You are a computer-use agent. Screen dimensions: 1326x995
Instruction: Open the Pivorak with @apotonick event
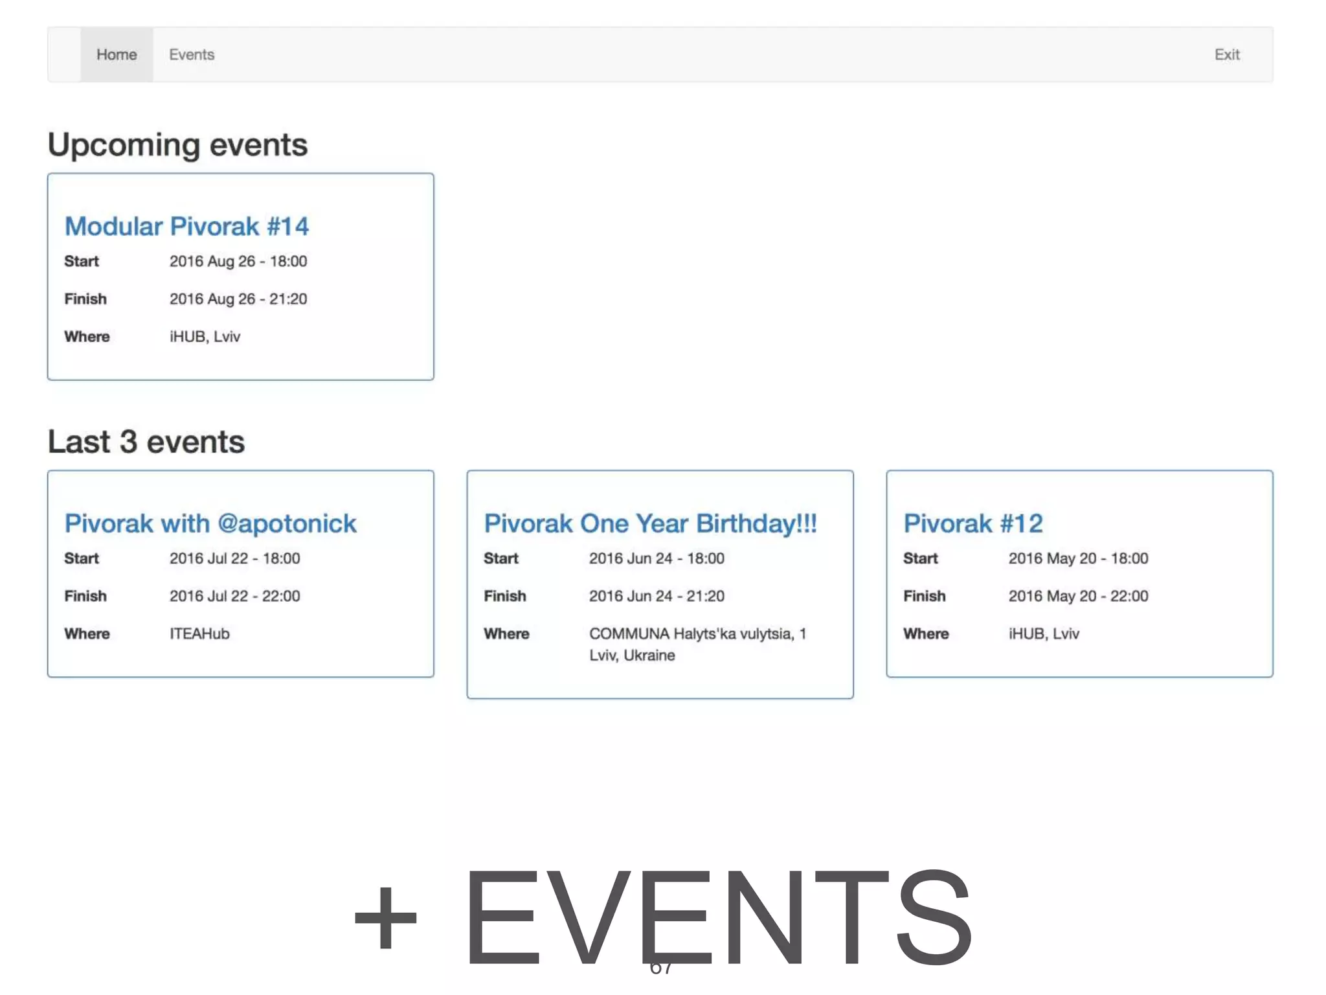click(x=210, y=523)
